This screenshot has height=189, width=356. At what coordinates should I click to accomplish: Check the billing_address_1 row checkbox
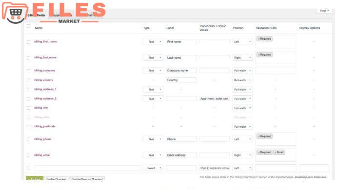pos(28,89)
